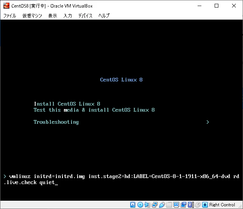Select Install CentOS Linux 8 boot entry
The height and width of the screenshot is (209, 243).
[x=67, y=104]
